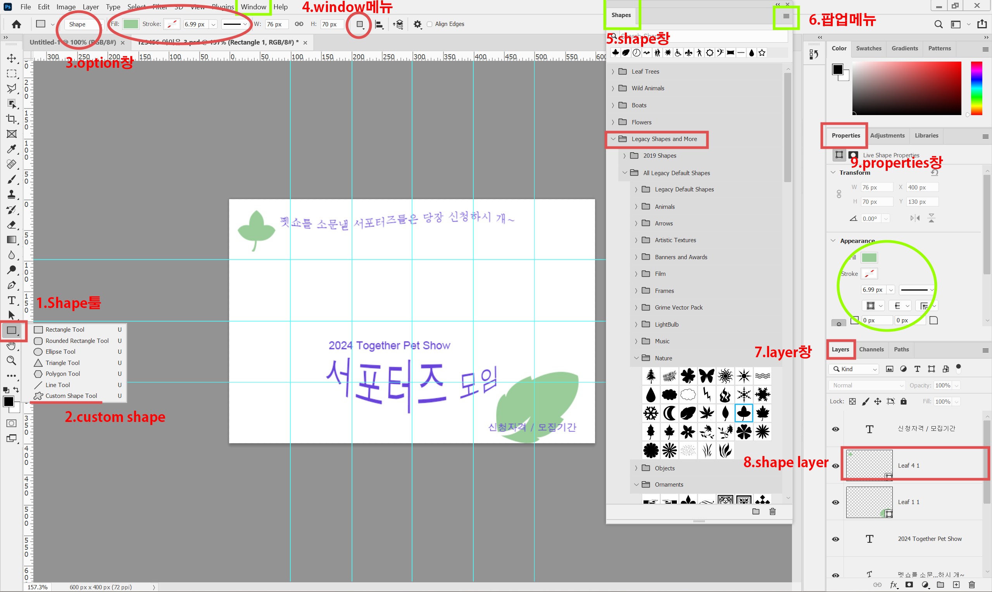Image resolution: width=992 pixels, height=592 pixels.
Task: Switch to the Swatches tab
Action: tap(868, 48)
